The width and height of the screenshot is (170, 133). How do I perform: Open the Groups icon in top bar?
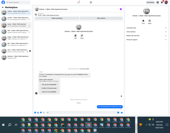coord(91,2)
